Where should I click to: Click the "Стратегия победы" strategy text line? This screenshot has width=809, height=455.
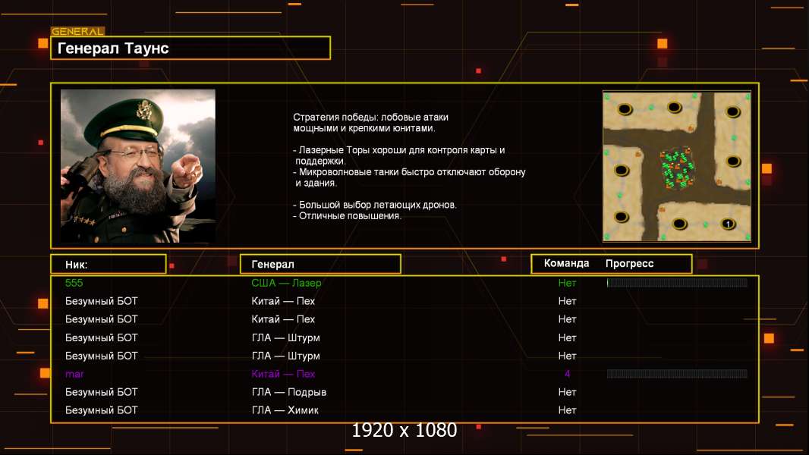370,118
